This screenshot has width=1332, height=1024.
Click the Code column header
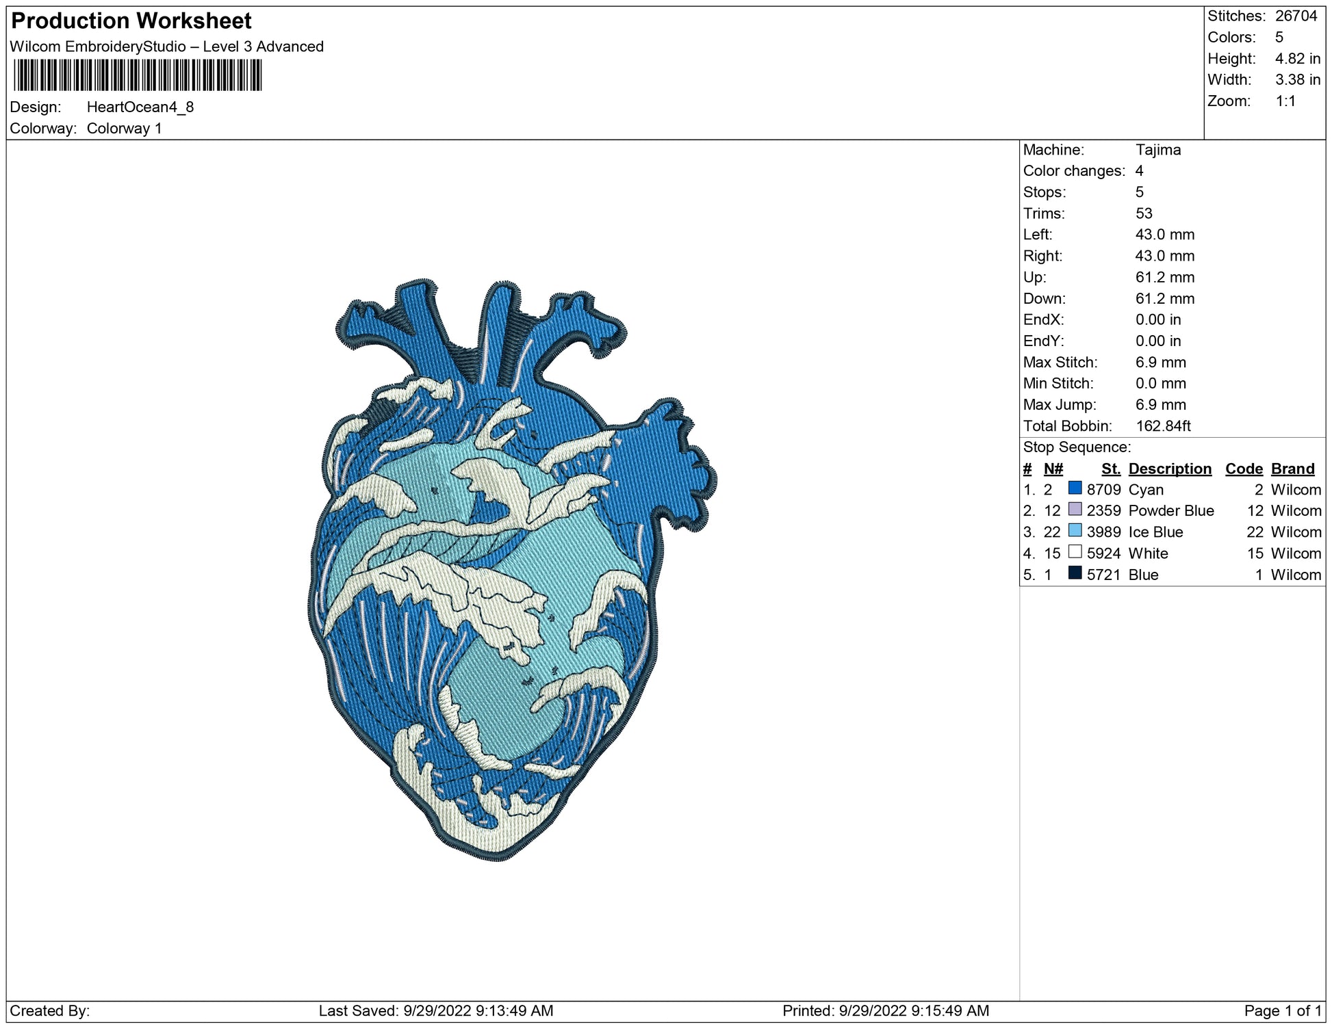1244,469
